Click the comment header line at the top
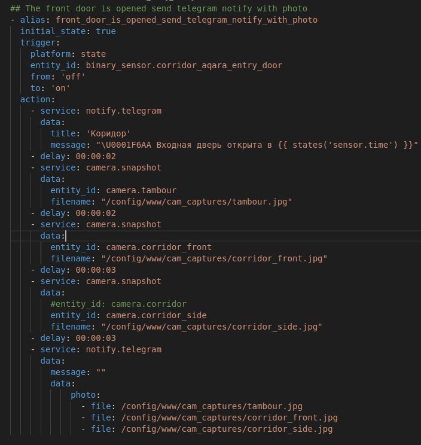 [x=158, y=8]
